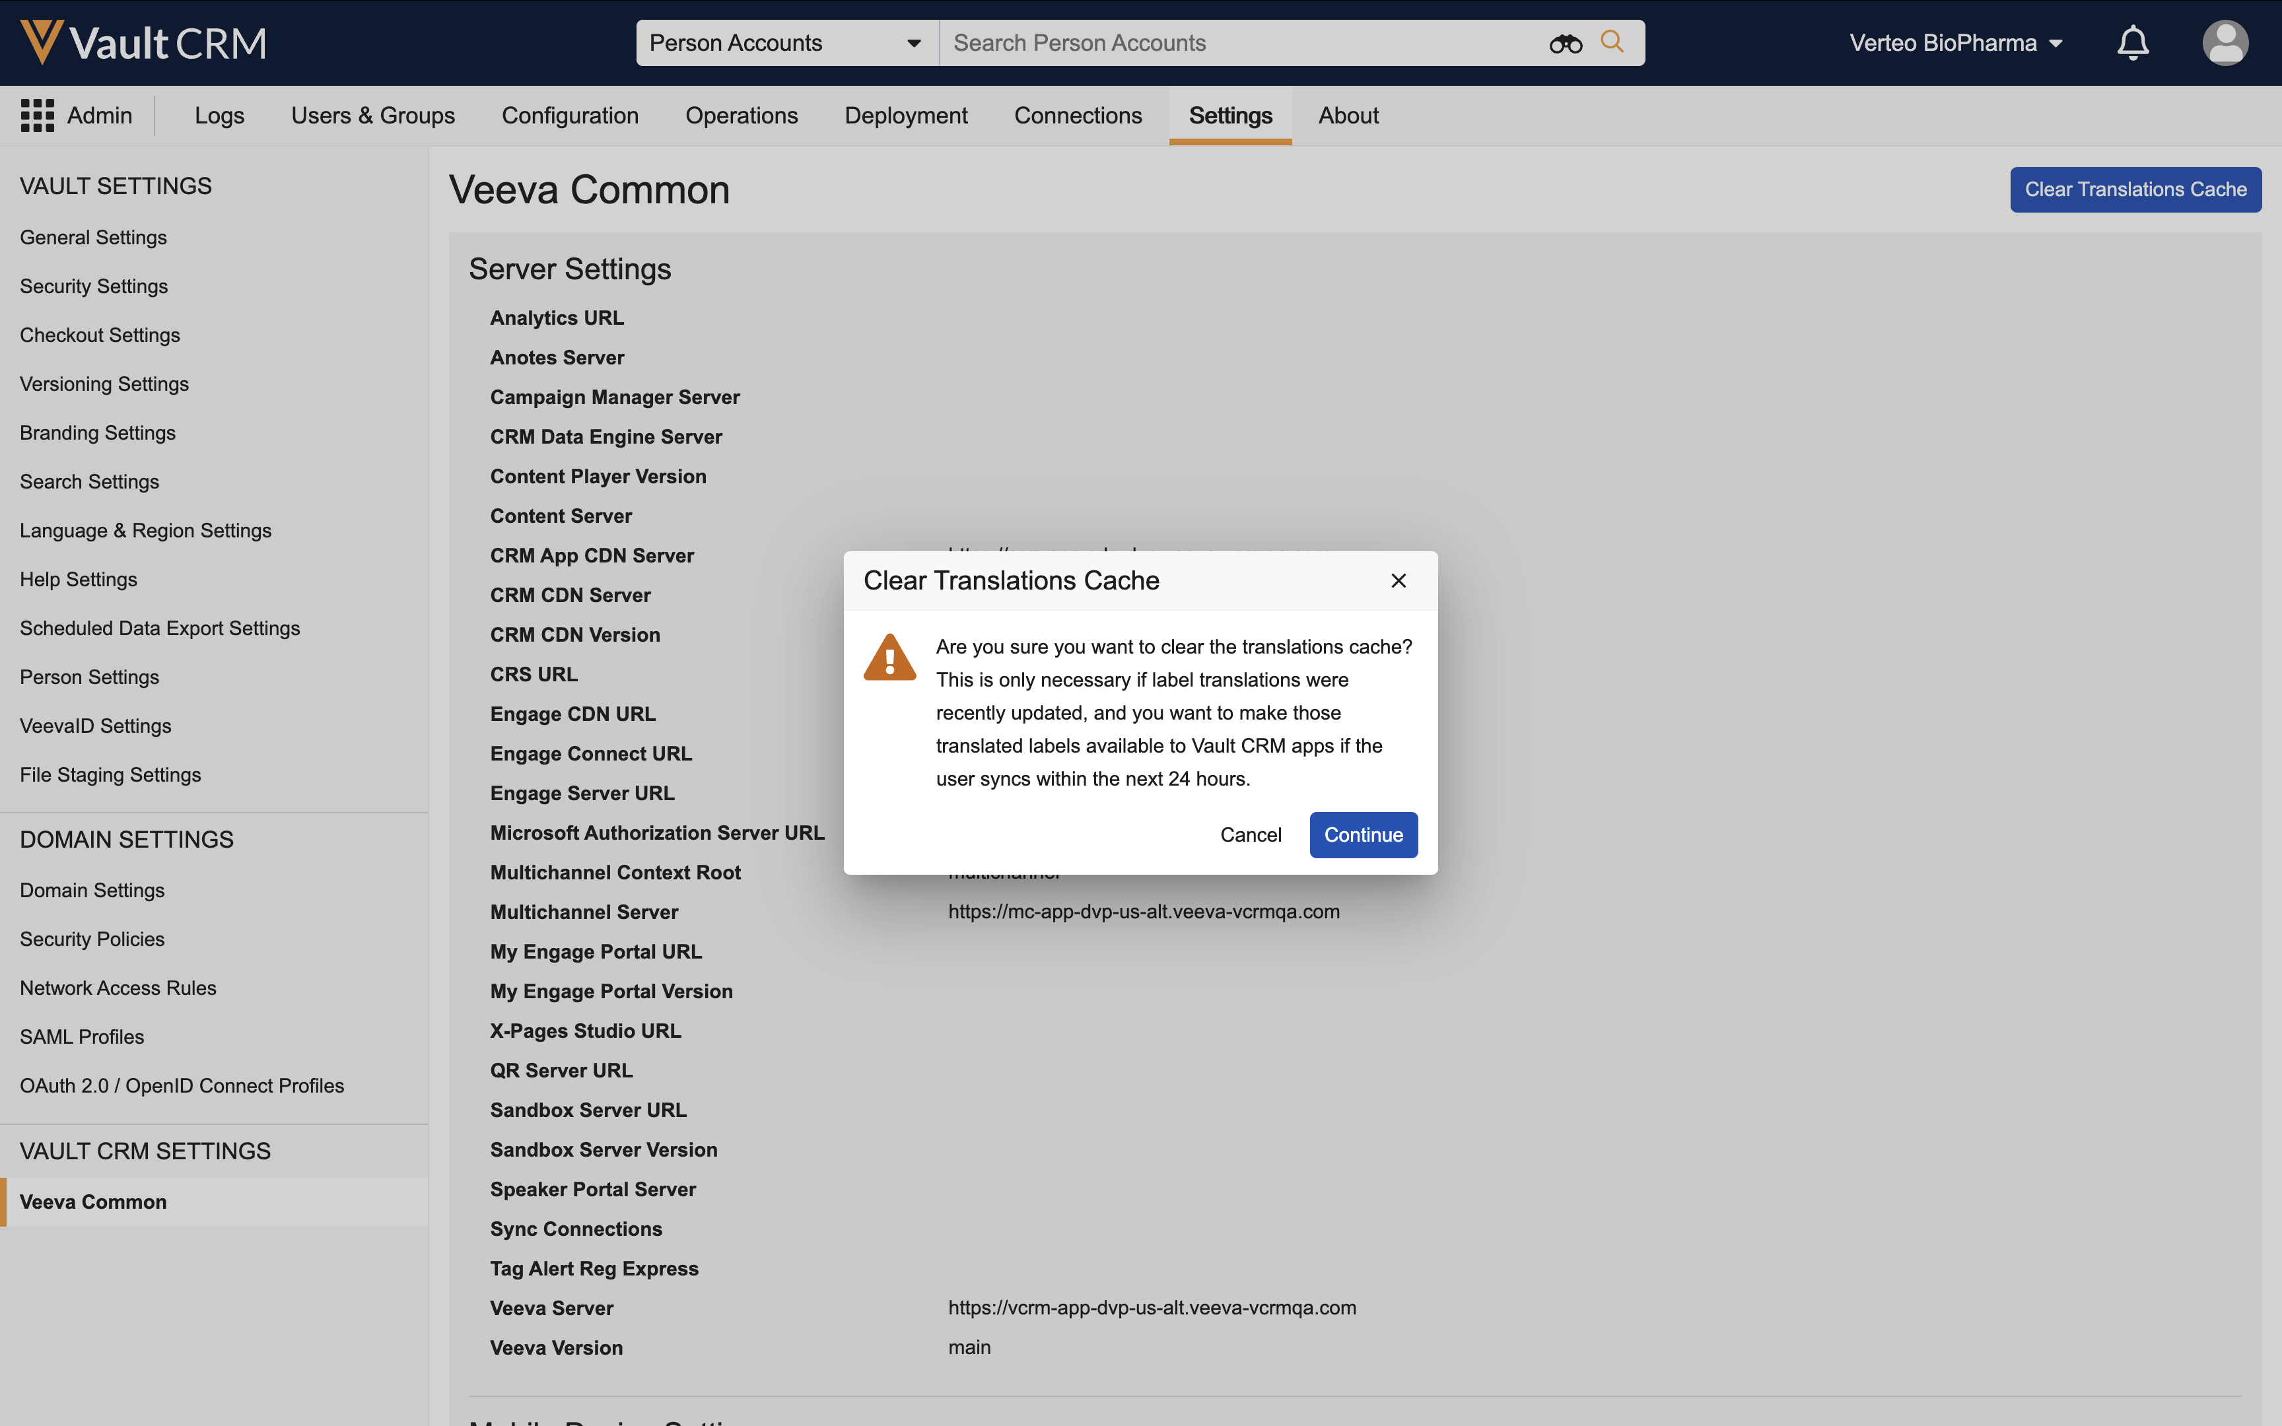This screenshot has height=1426, width=2282.
Task: Open the Admin app grid icon
Action: (38, 115)
